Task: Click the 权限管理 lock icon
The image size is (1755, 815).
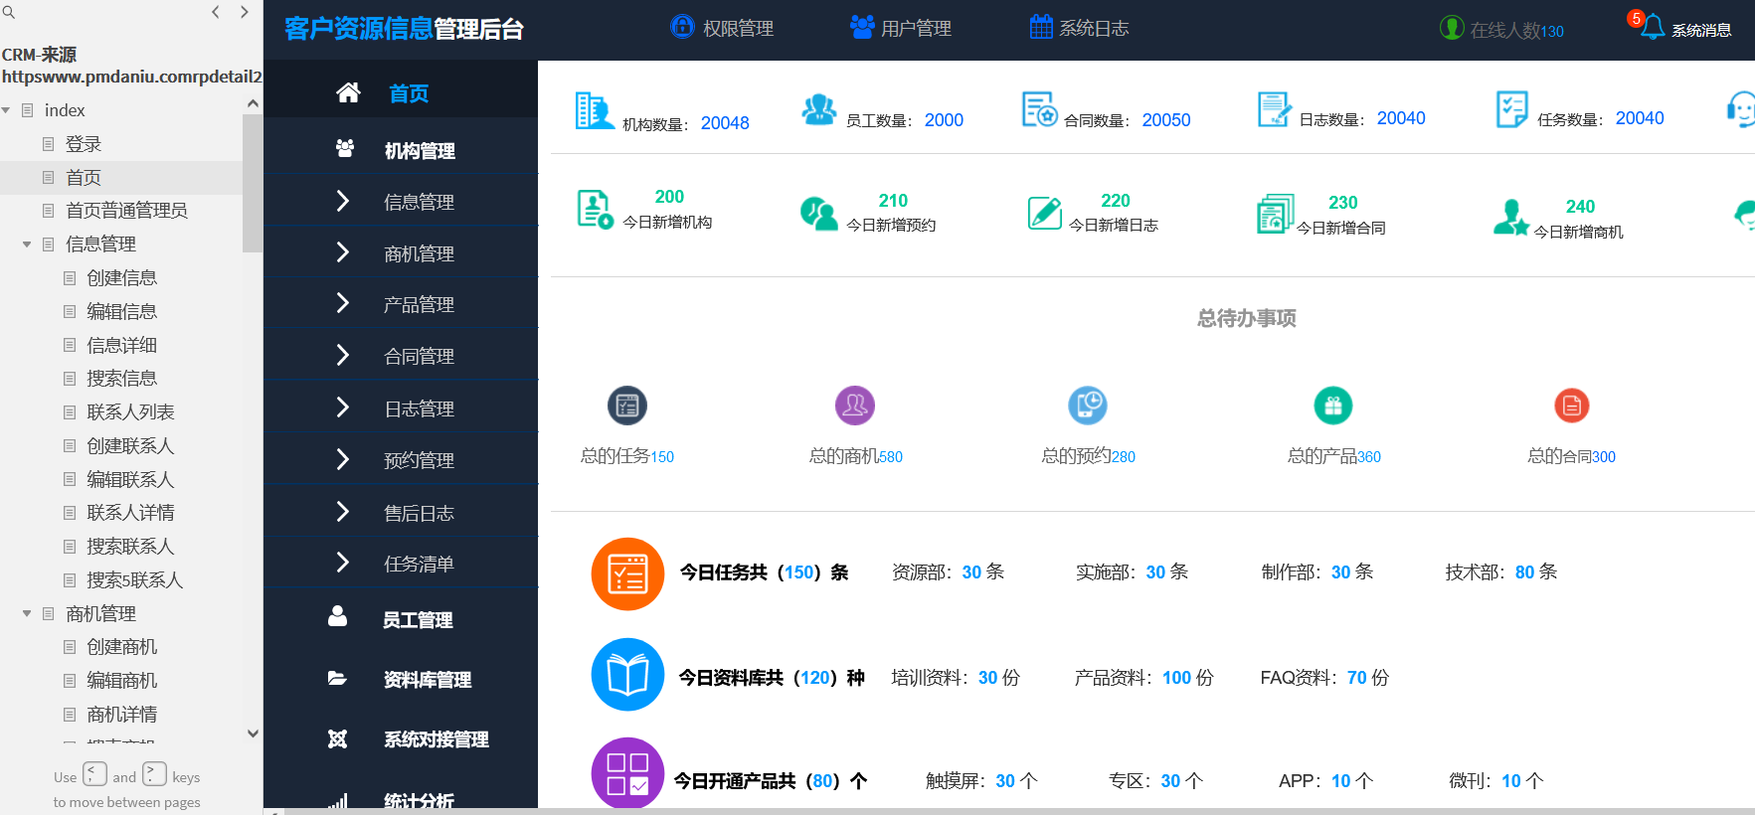Action: click(682, 26)
